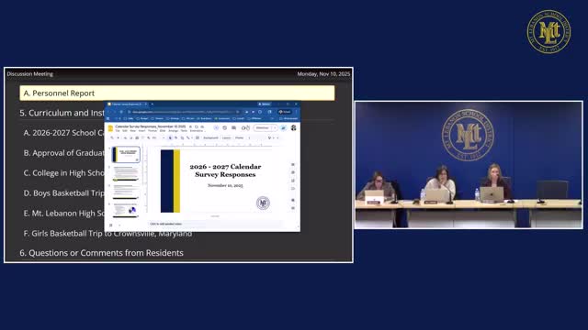Click the cloud save status icon
The width and height of the screenshot is (588, 330).
pos(202,126)
